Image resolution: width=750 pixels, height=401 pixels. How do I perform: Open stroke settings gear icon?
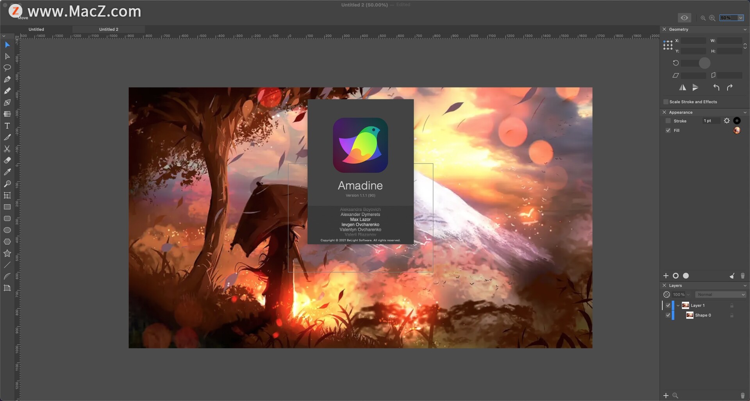(x=727, y=121)
